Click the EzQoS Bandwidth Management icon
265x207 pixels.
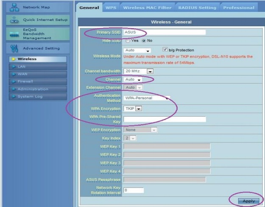coord(14,34)
